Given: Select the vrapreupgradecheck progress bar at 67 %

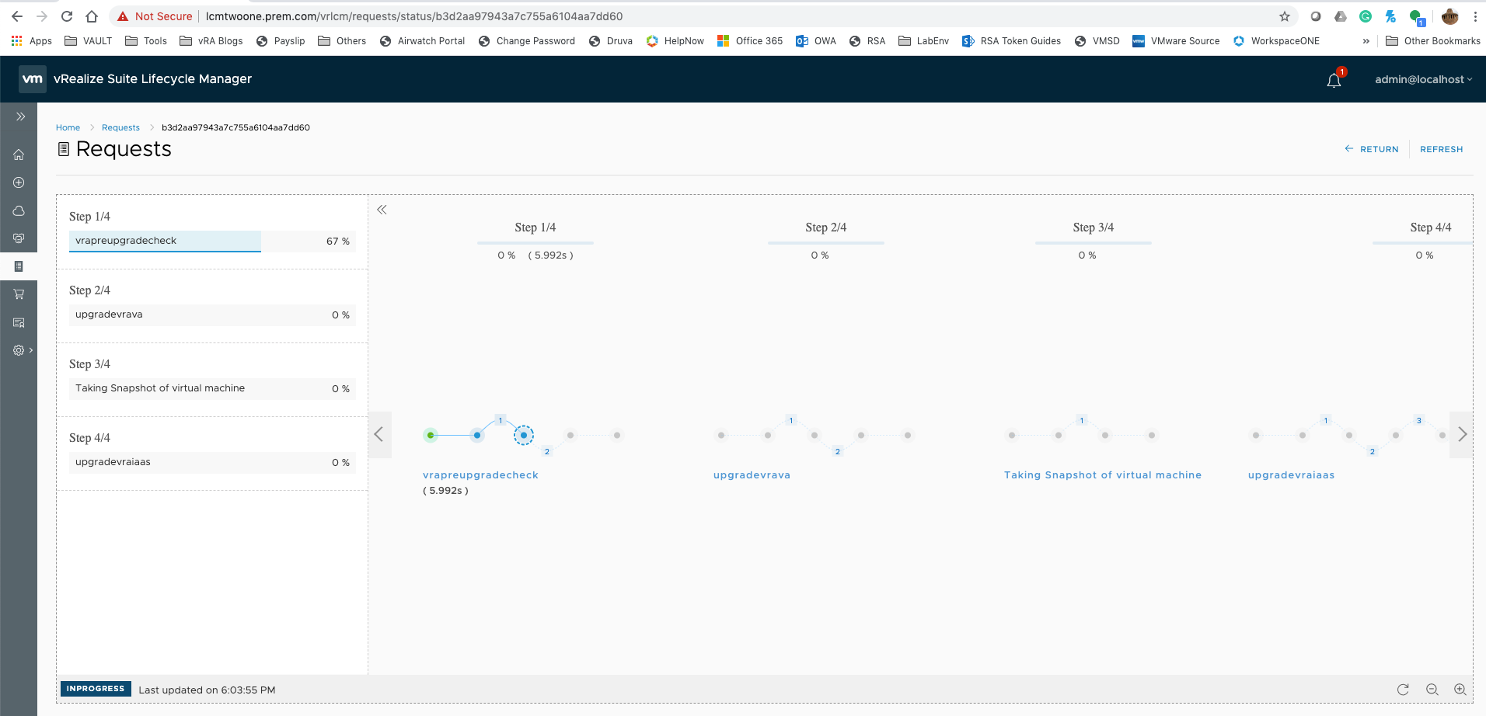Looking at the screenshot, I should pyautogui.click(x=212, y=242).
